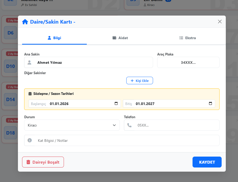
Task: Click the home icon in dialog title
Action: 25,22
